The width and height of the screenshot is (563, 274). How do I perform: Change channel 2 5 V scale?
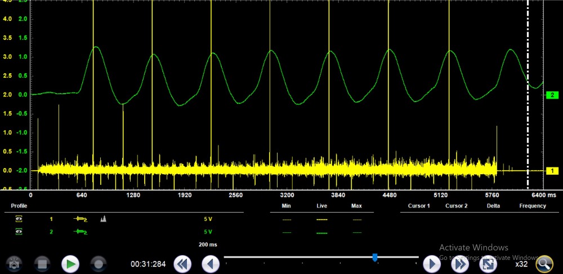click(208, 232)
